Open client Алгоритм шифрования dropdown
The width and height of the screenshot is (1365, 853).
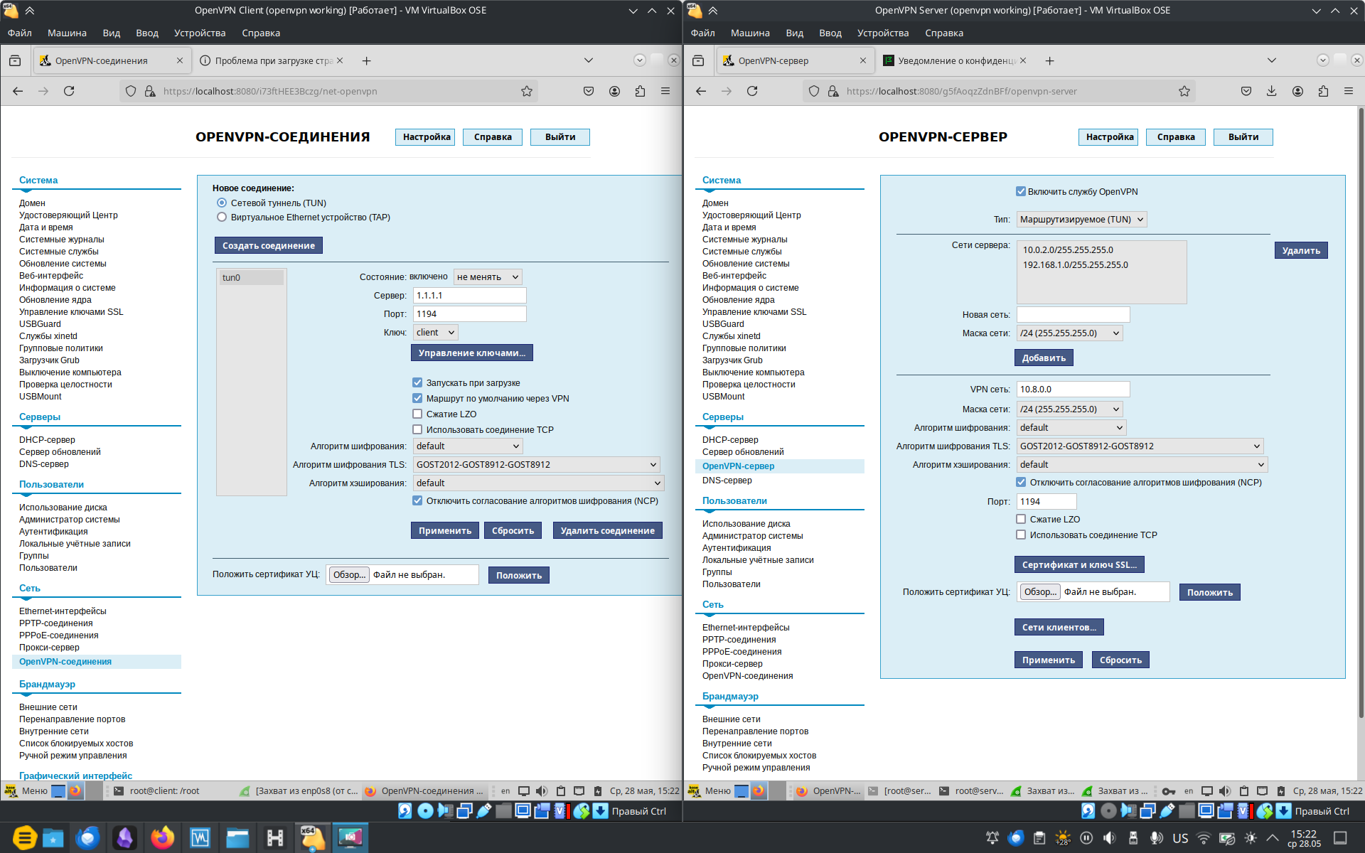click(x=468, y=446)
